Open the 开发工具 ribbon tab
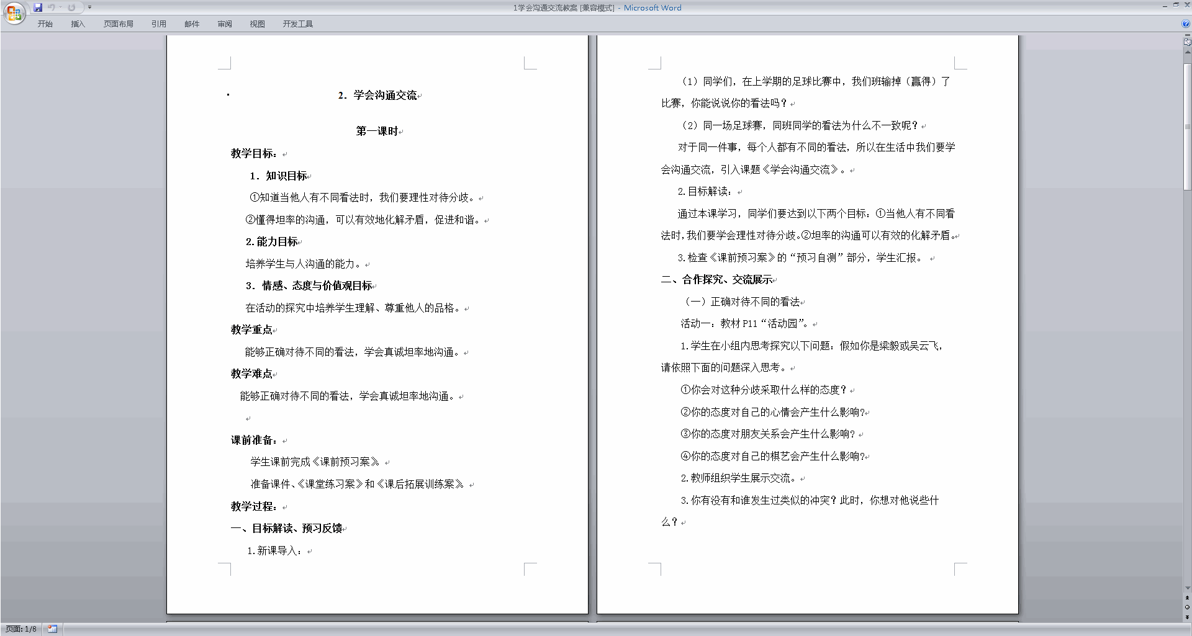The width and height of the screenshot is (1192, 636). (297, 24)
